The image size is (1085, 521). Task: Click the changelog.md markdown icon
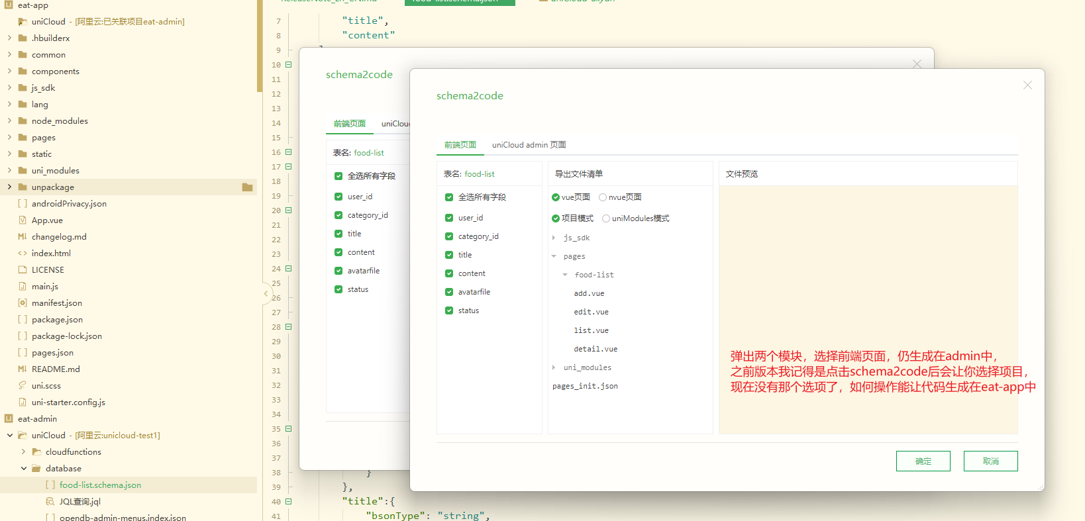[x=23, y=237]
